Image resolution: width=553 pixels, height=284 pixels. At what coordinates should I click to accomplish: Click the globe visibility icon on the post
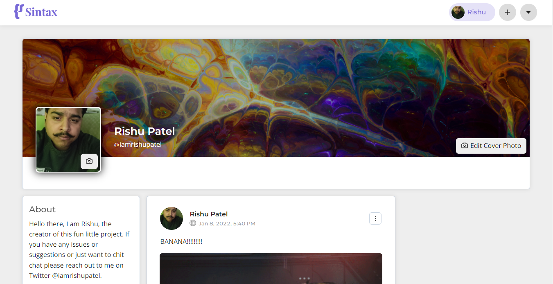(x=193, y=223)
